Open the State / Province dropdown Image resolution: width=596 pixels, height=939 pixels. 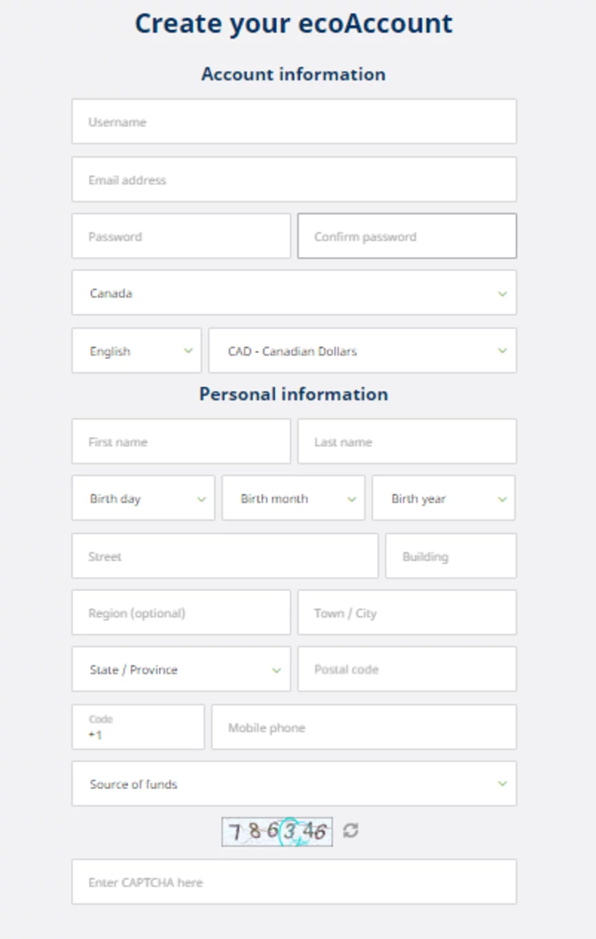pos(181,669)
